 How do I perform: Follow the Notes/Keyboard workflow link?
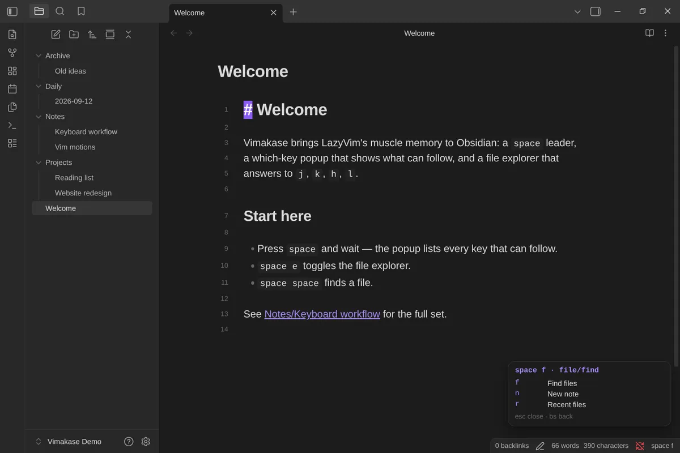[x=322, y=314]
